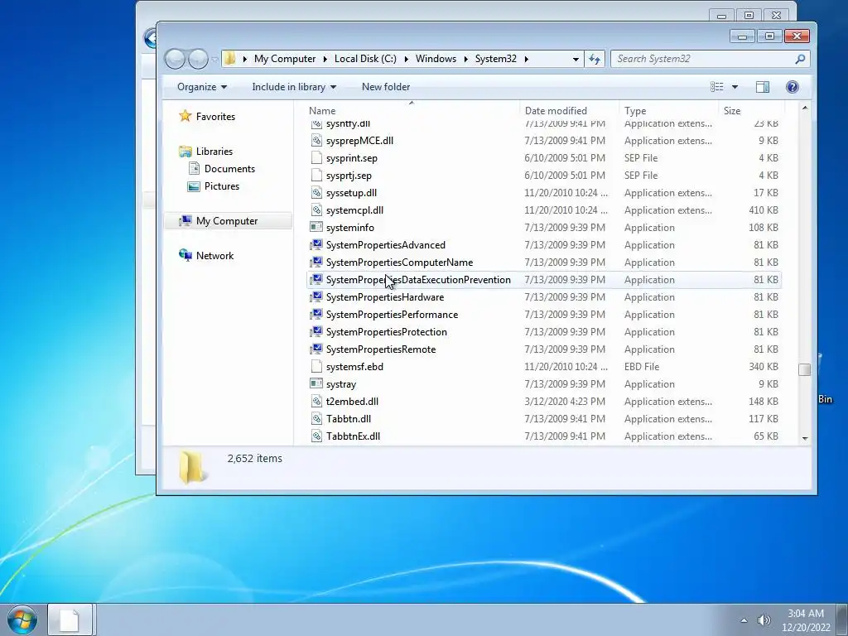Select the syssetup.dll file name
The image size is (848, 636).
point(351,192)
